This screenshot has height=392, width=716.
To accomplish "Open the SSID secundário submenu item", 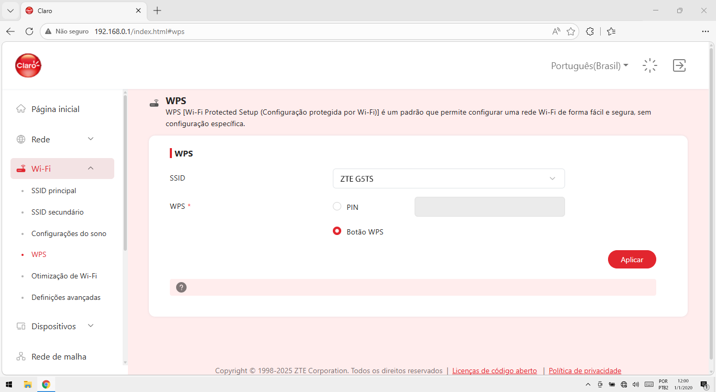I will (x=57, y=212).
